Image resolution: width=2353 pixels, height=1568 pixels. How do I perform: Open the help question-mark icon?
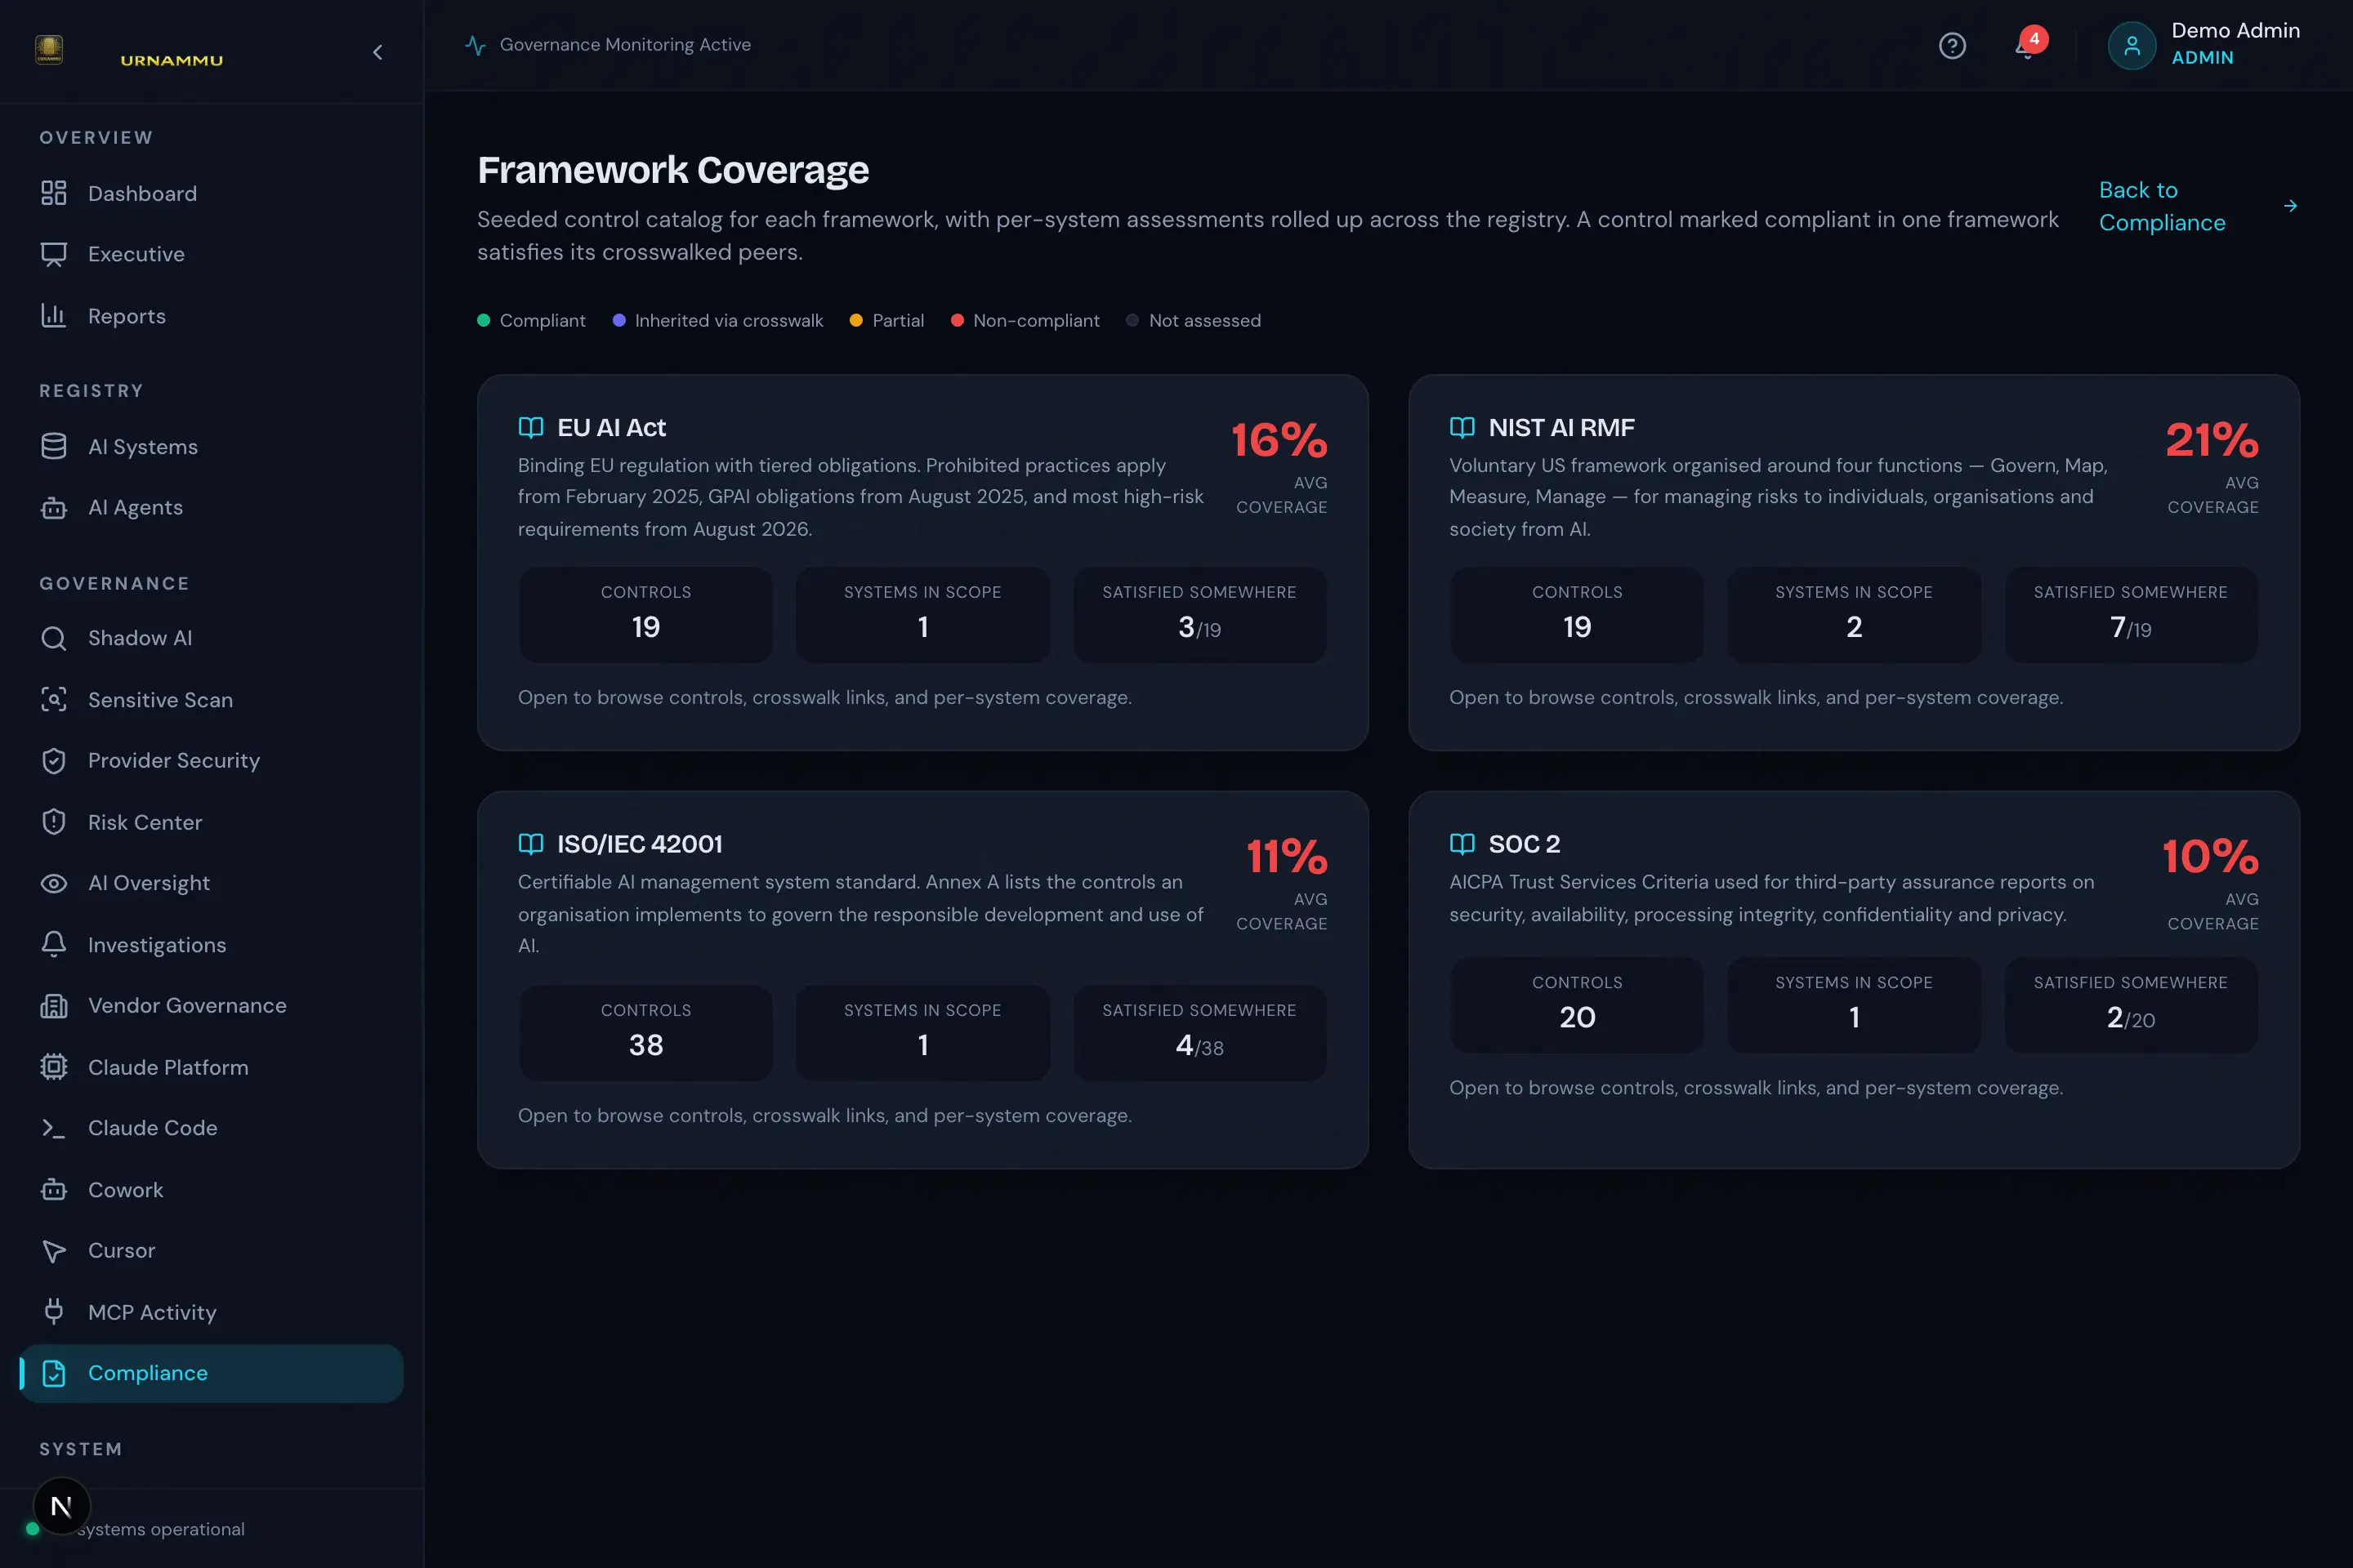1952,46
